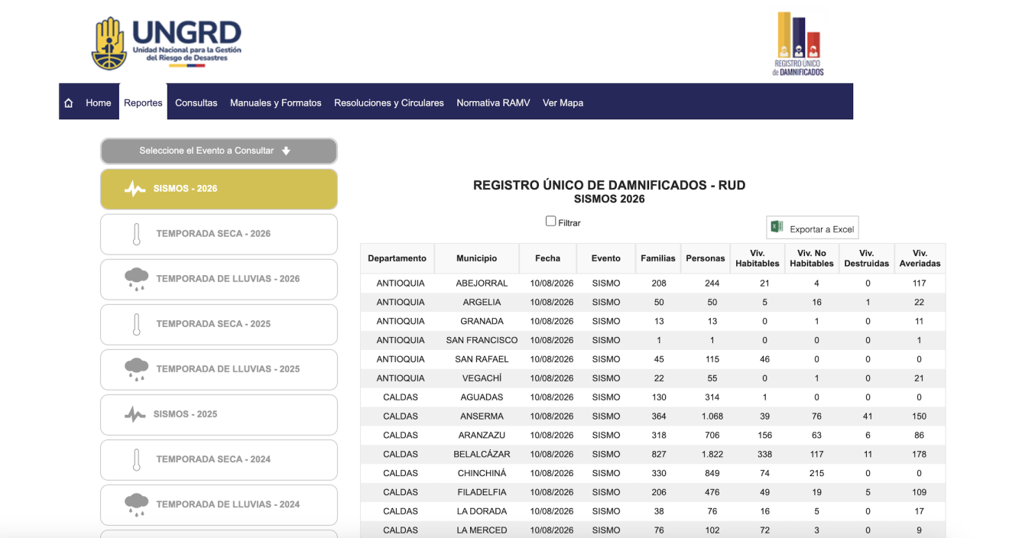
Task: Select the TEMPORADA SECA - 2024 event
Action: tap(219, 459)
